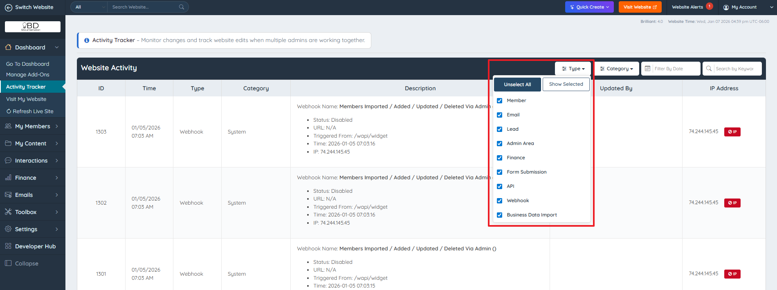Click the calendar icon in Filter By Date
Screen dimensions: 777x290
(648, 69)
